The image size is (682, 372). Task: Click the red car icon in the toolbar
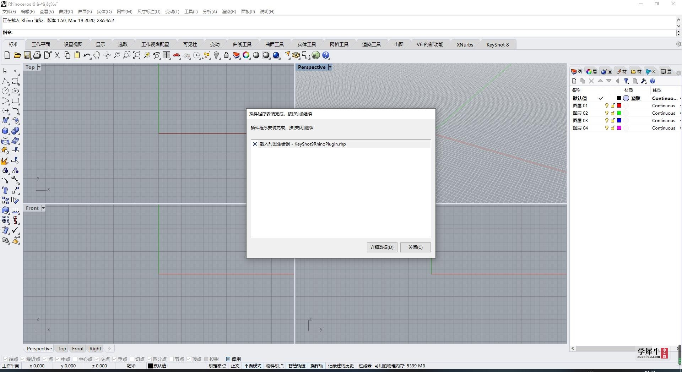tap(177, 55)
